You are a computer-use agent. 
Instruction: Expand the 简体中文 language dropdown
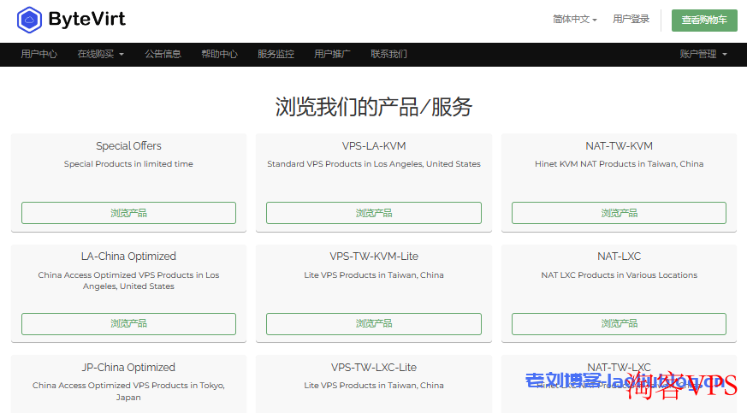(574, 19)
